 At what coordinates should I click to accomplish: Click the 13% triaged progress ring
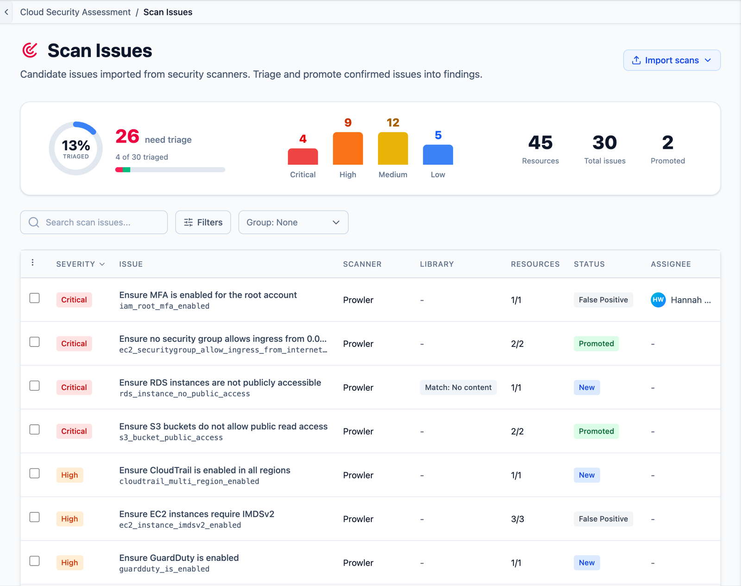tap(76, 149)
